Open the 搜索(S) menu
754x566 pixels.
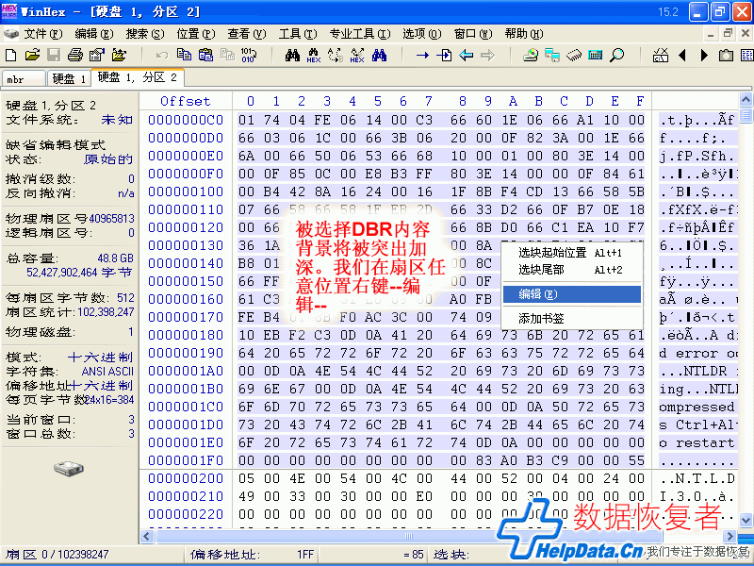(x=145, y=34)
